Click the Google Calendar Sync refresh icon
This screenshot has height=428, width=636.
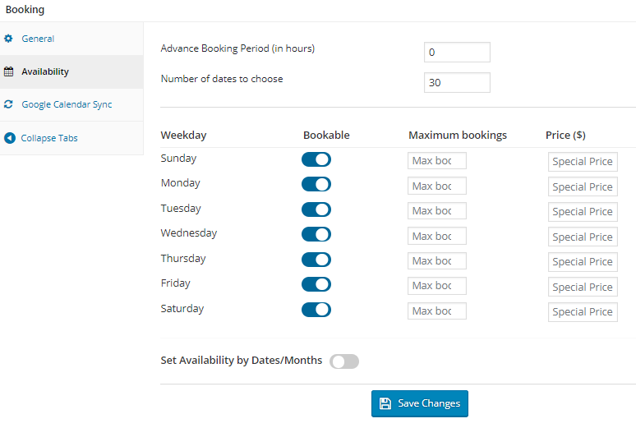[x=9, y=104]
